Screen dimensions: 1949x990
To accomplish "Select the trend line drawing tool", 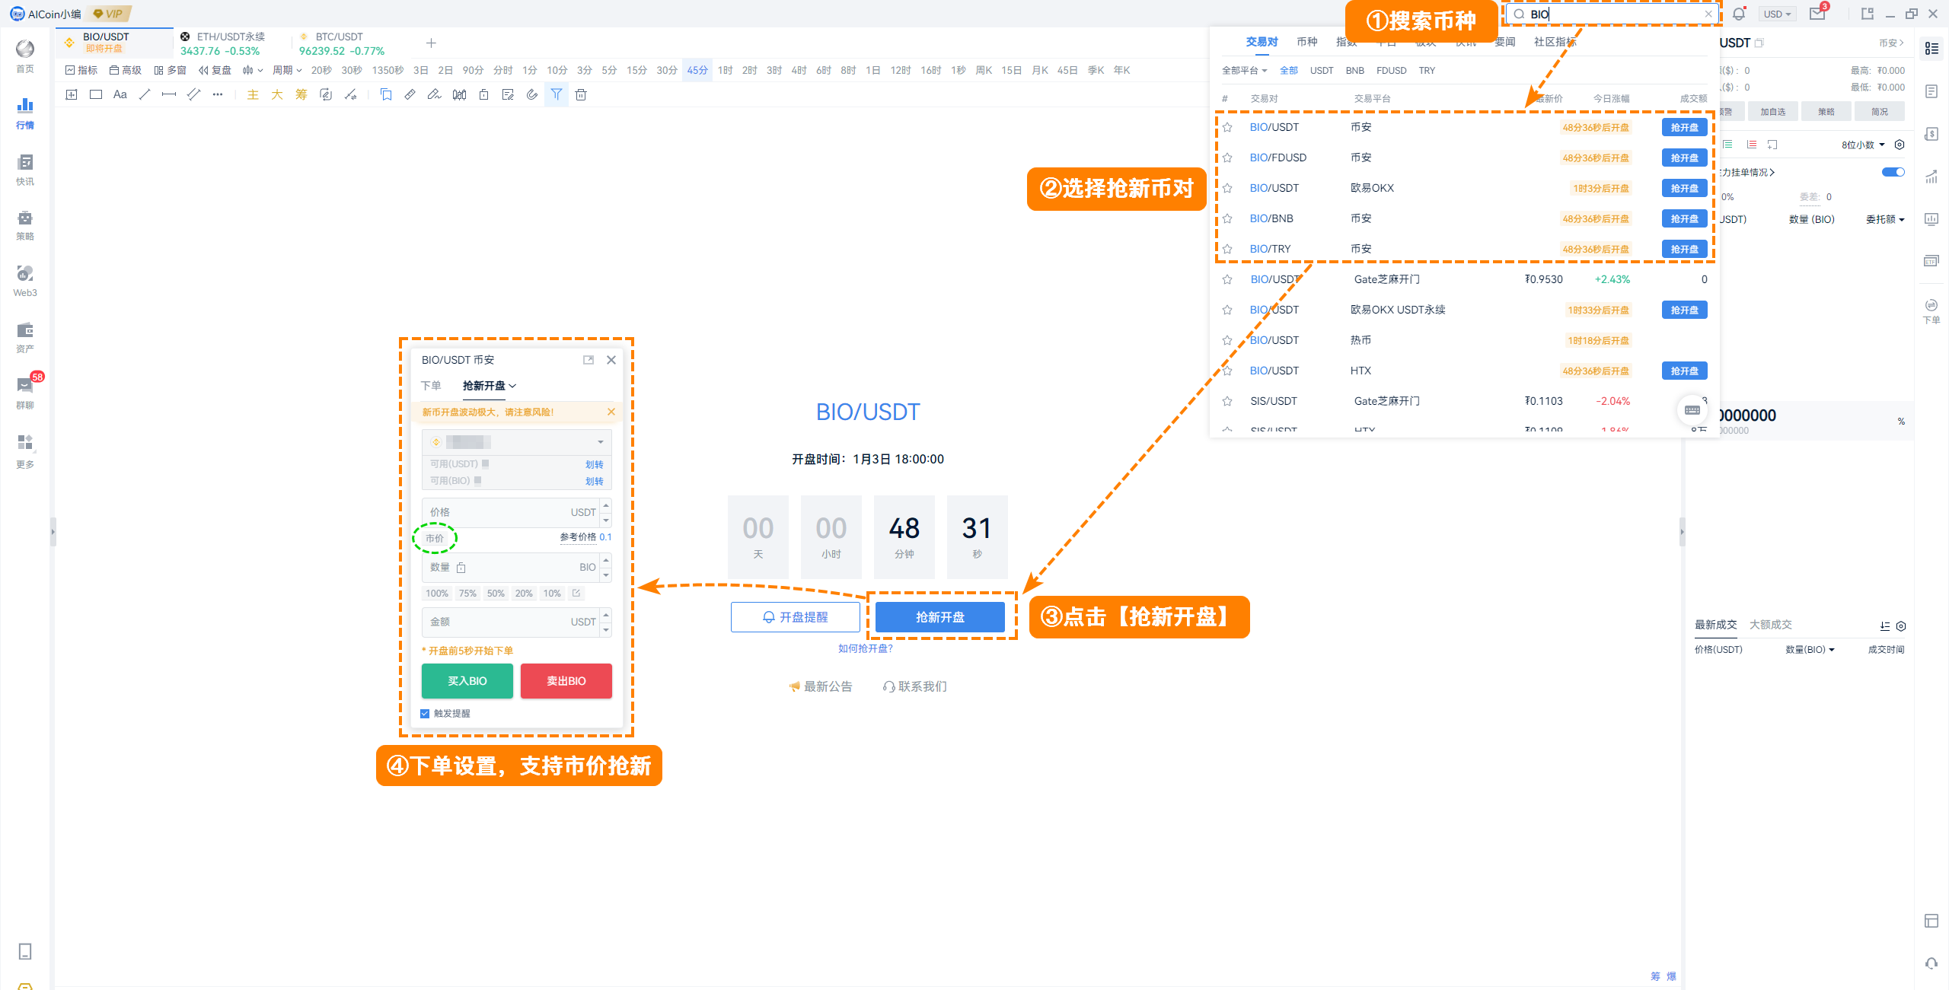I will click(145, 94).
